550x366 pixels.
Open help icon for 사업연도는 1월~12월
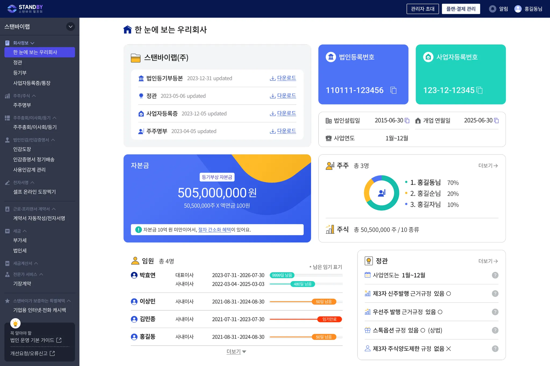[495, 275]
